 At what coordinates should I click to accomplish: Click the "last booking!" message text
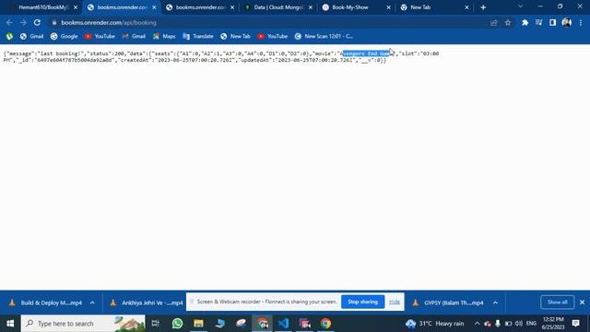[62, 53]
